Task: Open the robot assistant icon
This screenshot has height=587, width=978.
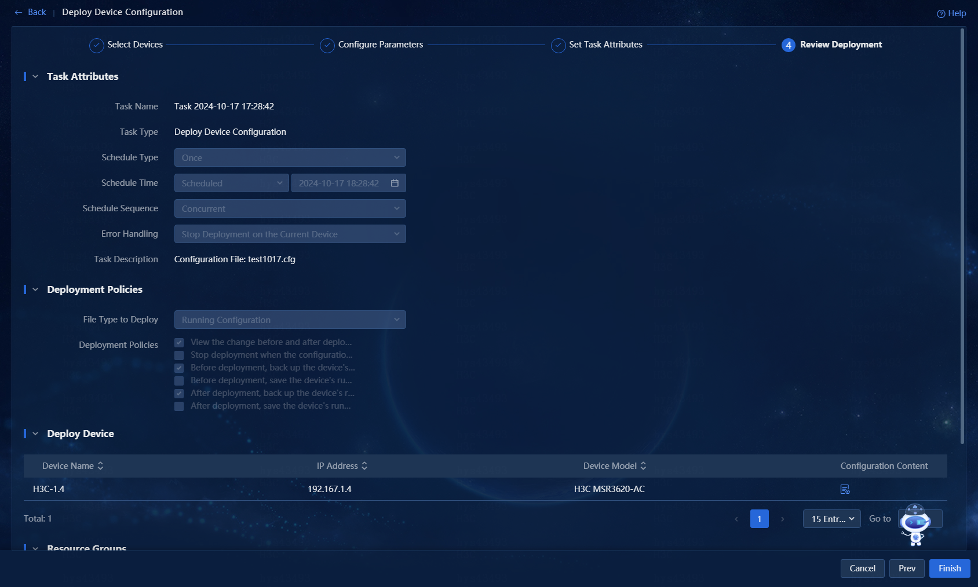Action: pyautogui.click(x=915, y=525)
